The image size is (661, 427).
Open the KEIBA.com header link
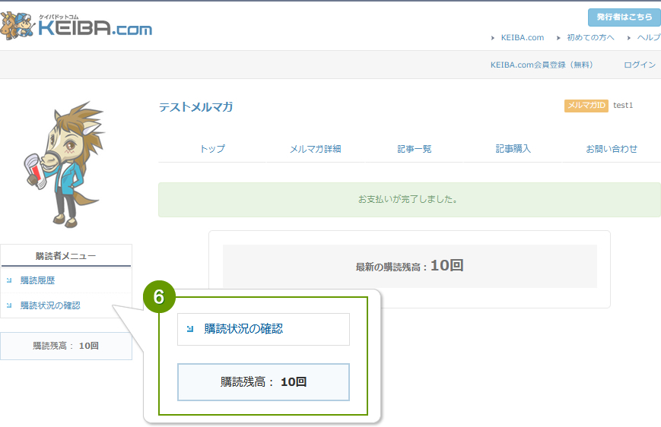click(523, 37)
